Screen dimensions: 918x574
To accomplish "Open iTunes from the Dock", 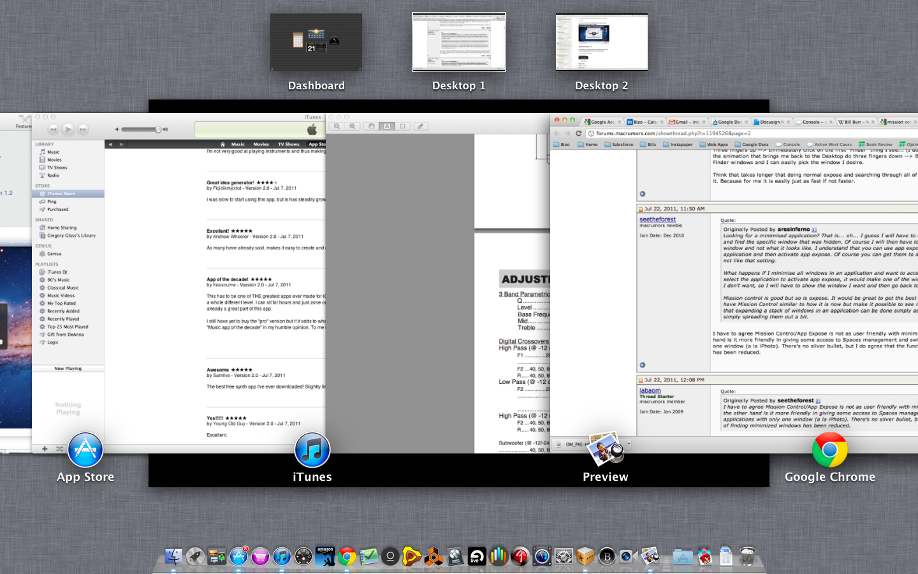I will pyautogui.click(x=282, y=556).
